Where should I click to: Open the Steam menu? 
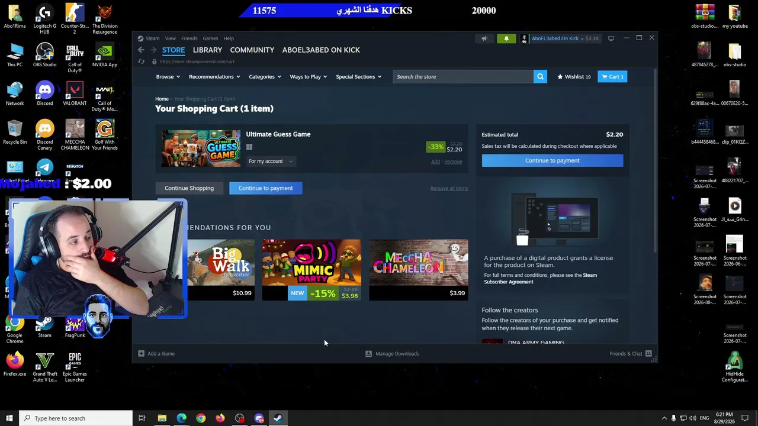pyautogui.click(x=152, y=38)
